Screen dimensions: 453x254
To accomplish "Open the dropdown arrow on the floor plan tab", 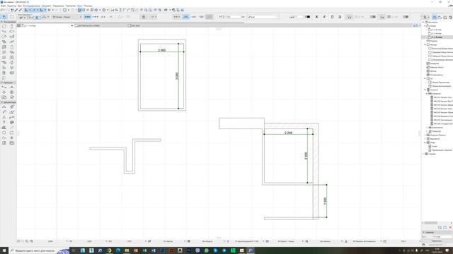I will [72, 25].
